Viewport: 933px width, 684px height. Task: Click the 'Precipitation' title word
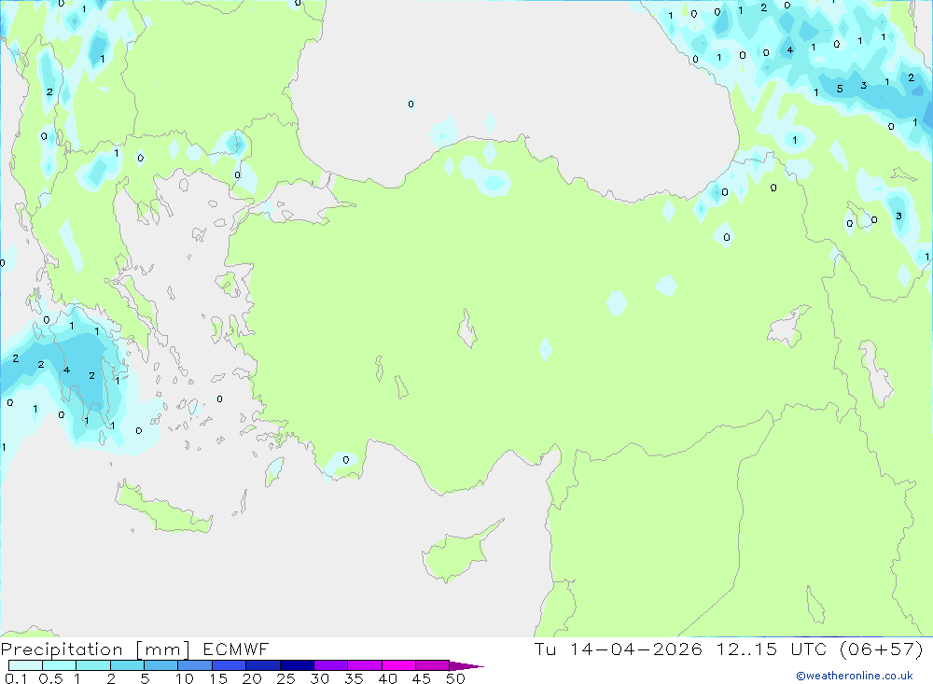[x=62, y=649]
